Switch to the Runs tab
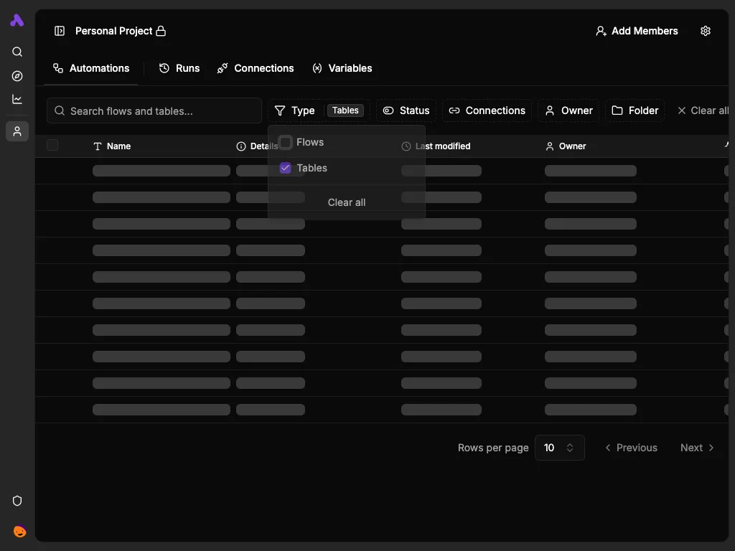 click(179, 68)
